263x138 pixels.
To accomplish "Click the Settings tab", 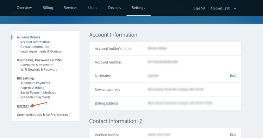I will pos(138,8).
